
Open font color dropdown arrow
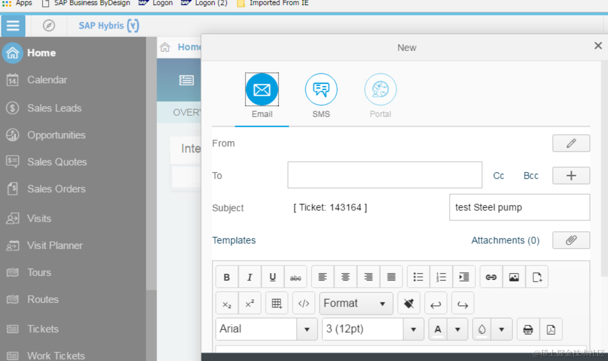458,330
